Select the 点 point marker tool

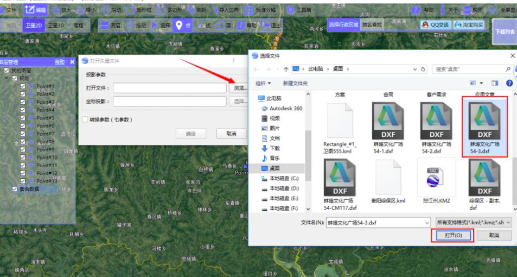click(x=183, y=26)
